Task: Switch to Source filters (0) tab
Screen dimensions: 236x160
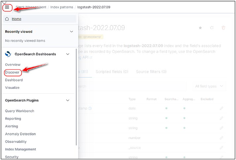Action: coord(151,72)
